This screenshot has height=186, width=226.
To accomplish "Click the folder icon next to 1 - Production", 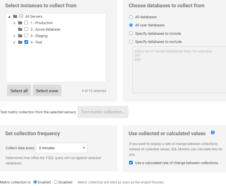I will pos(20,23).
